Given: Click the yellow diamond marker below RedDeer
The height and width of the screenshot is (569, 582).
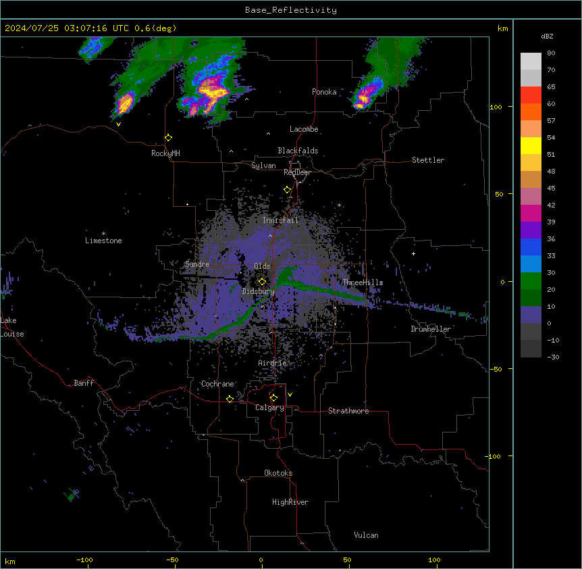Looking at the screenshot, I should tap(288, 190).
